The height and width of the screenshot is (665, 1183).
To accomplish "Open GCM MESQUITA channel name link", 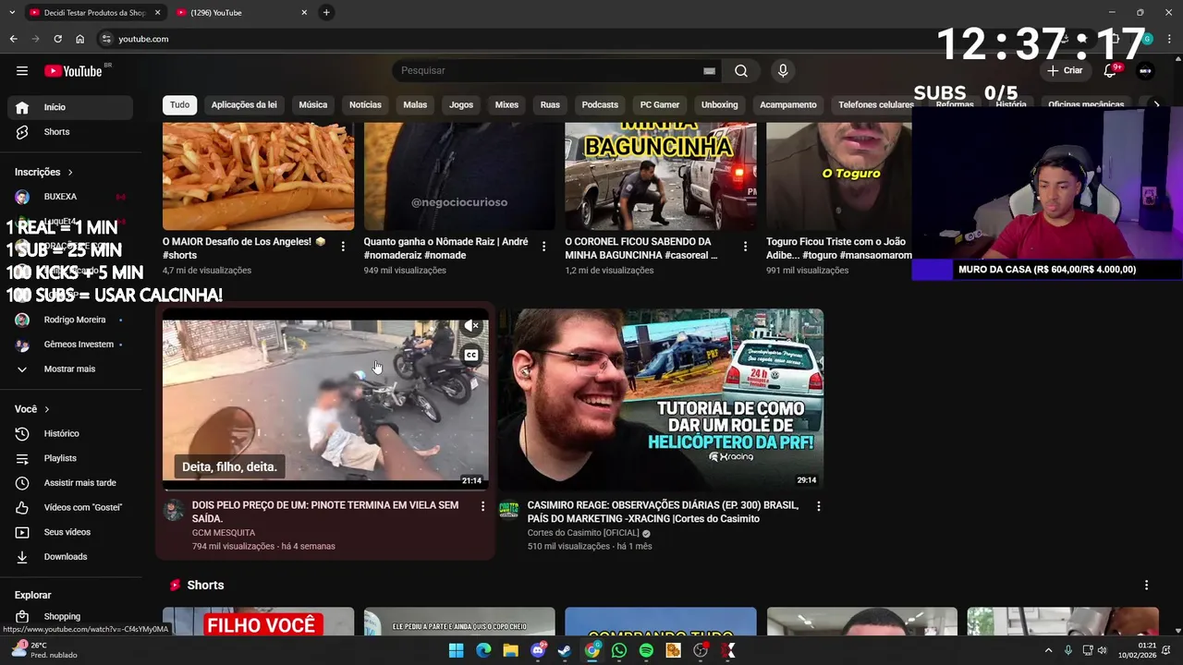I will click(224, 533).
